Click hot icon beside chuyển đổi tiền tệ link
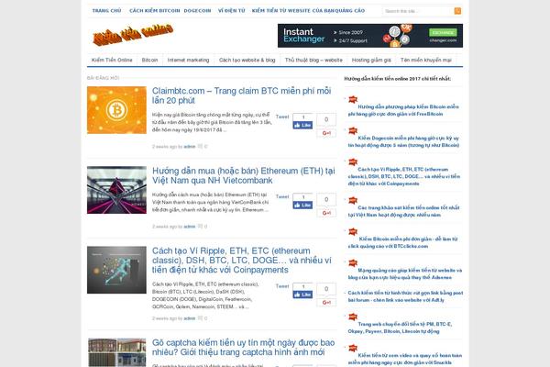The height and width of the screenshot is (367, 550). [353, 317]
